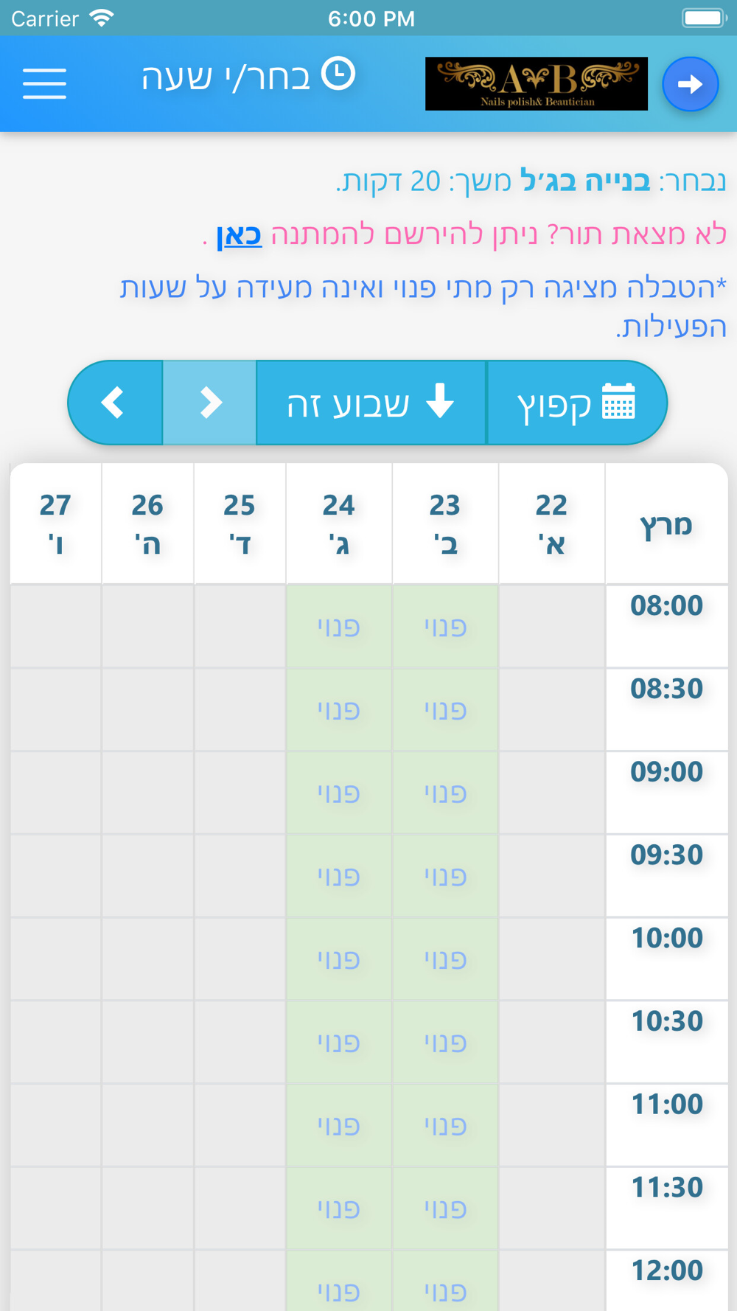Image resolution: width=737 pixels, height=1311 pixels.
Task: Click the left chevron week arrow
Action: [115, 403]
